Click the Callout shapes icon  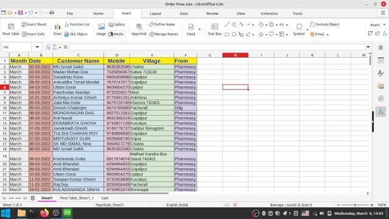pyautogui.click(x=272, y=34)
